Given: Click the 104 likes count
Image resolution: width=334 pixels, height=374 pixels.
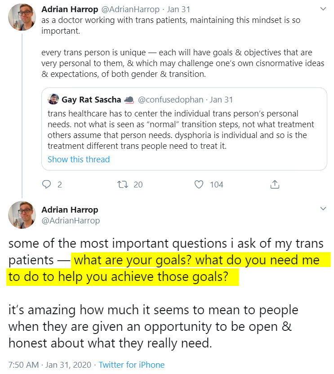Looking at the screenshot, I should coord(217,185).
